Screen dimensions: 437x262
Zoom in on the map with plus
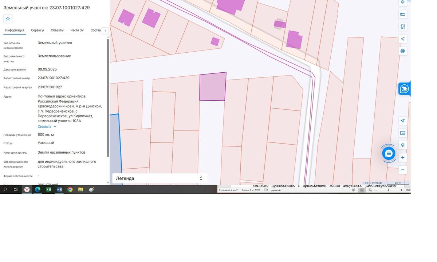tap(403, 158)
